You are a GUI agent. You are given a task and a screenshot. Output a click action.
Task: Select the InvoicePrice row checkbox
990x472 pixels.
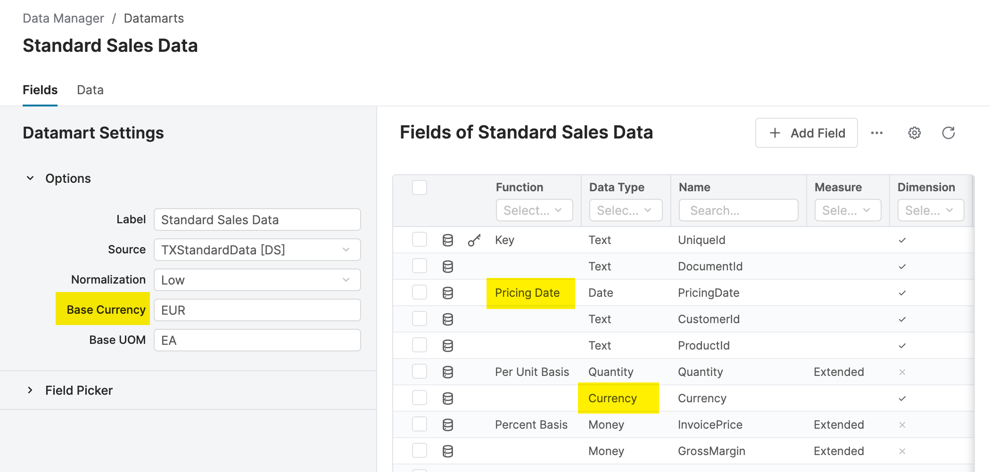tap(419, 425)
